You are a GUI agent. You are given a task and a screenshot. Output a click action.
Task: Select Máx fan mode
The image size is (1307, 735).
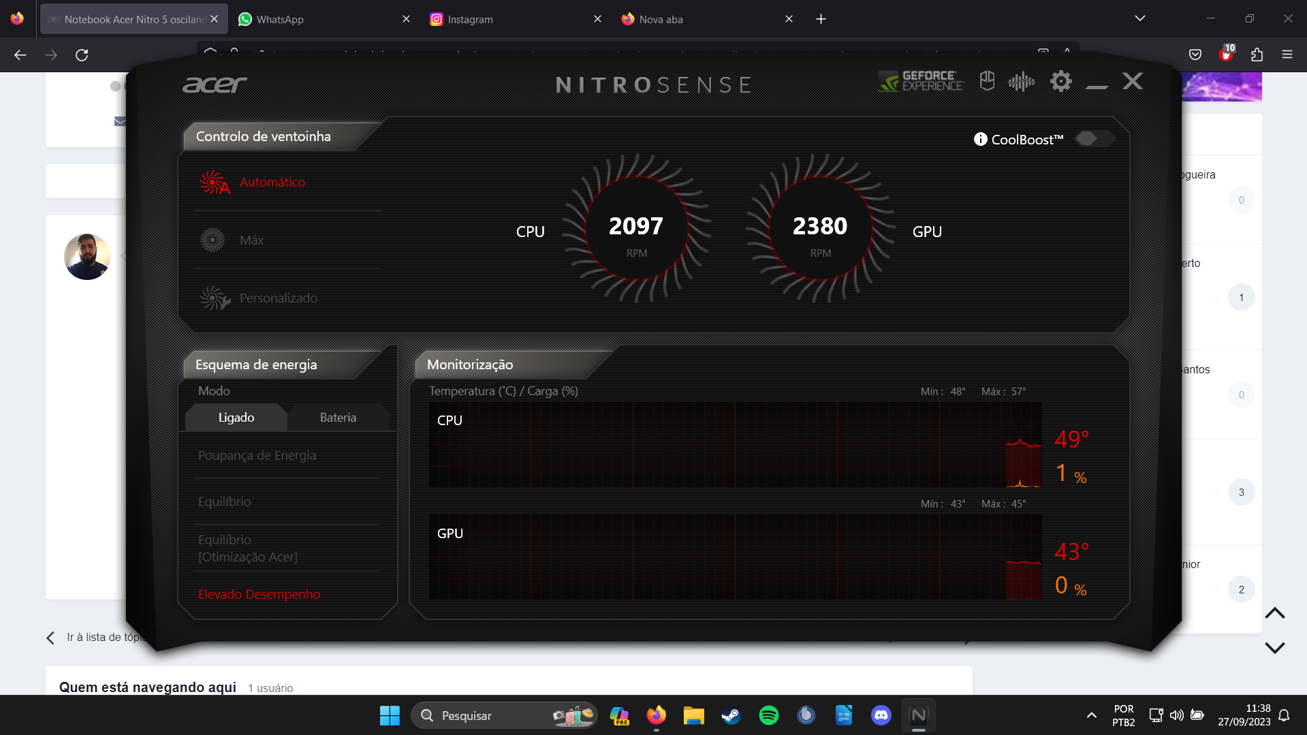[251, 240]
